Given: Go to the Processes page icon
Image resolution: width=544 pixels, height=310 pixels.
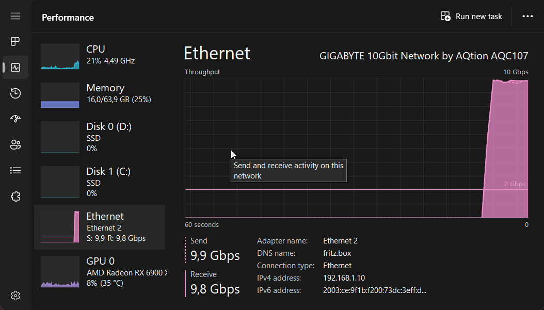Looking at the screenshot, I should pos(15,42).
